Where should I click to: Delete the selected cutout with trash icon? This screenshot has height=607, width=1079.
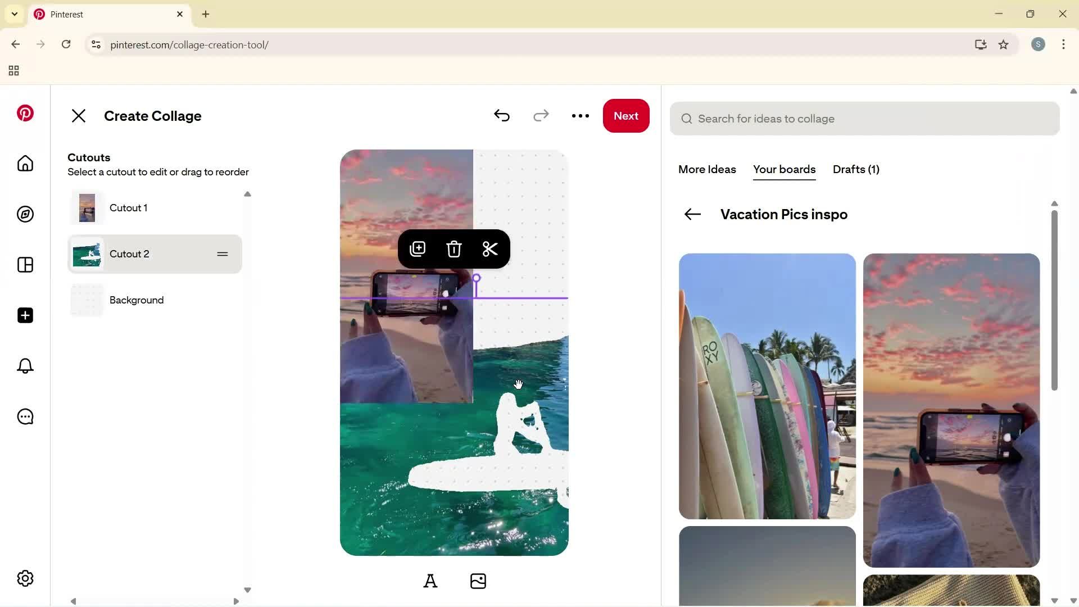pyautogui.click(x=454, y=249)
